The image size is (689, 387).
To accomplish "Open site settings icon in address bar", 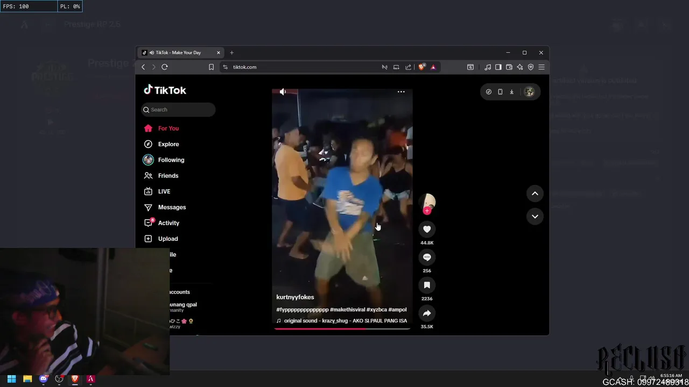I will pyautogui.click(x=226, y=67).
